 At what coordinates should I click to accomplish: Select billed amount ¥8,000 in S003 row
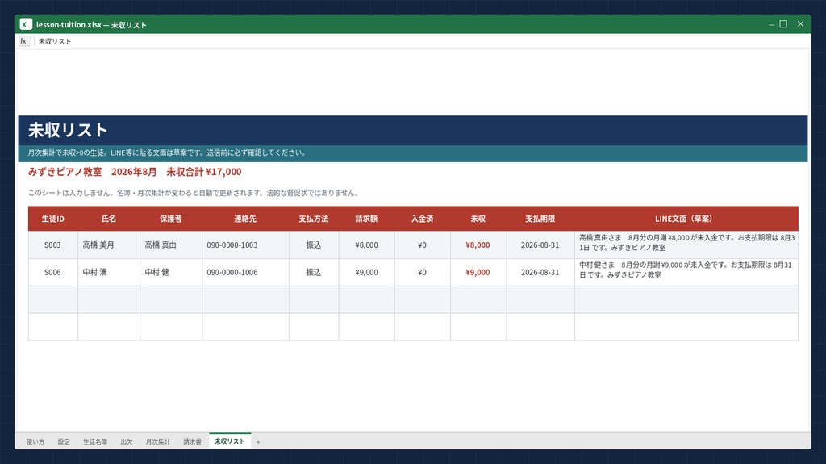(366, 245)
